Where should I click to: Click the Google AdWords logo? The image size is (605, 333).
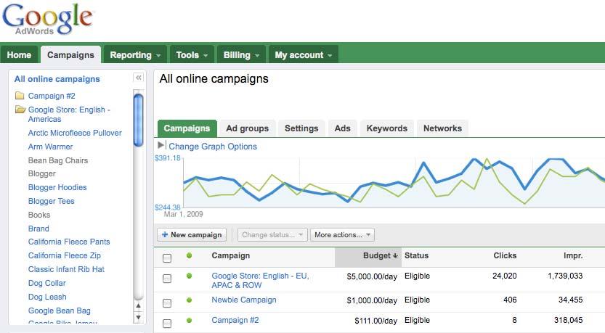[x=48, y=20]
